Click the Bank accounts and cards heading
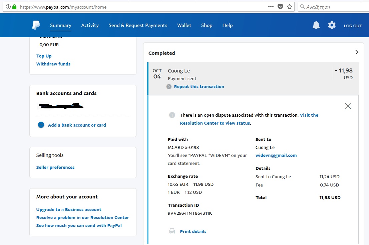The width and height of the screenshot is (369, 245). click(x=66, y=93)
